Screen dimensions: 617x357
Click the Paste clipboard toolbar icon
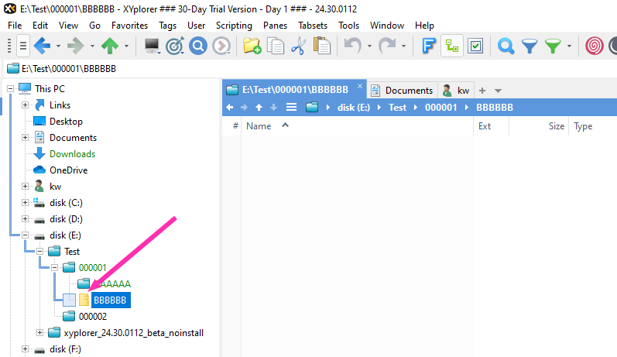(322, 46)
